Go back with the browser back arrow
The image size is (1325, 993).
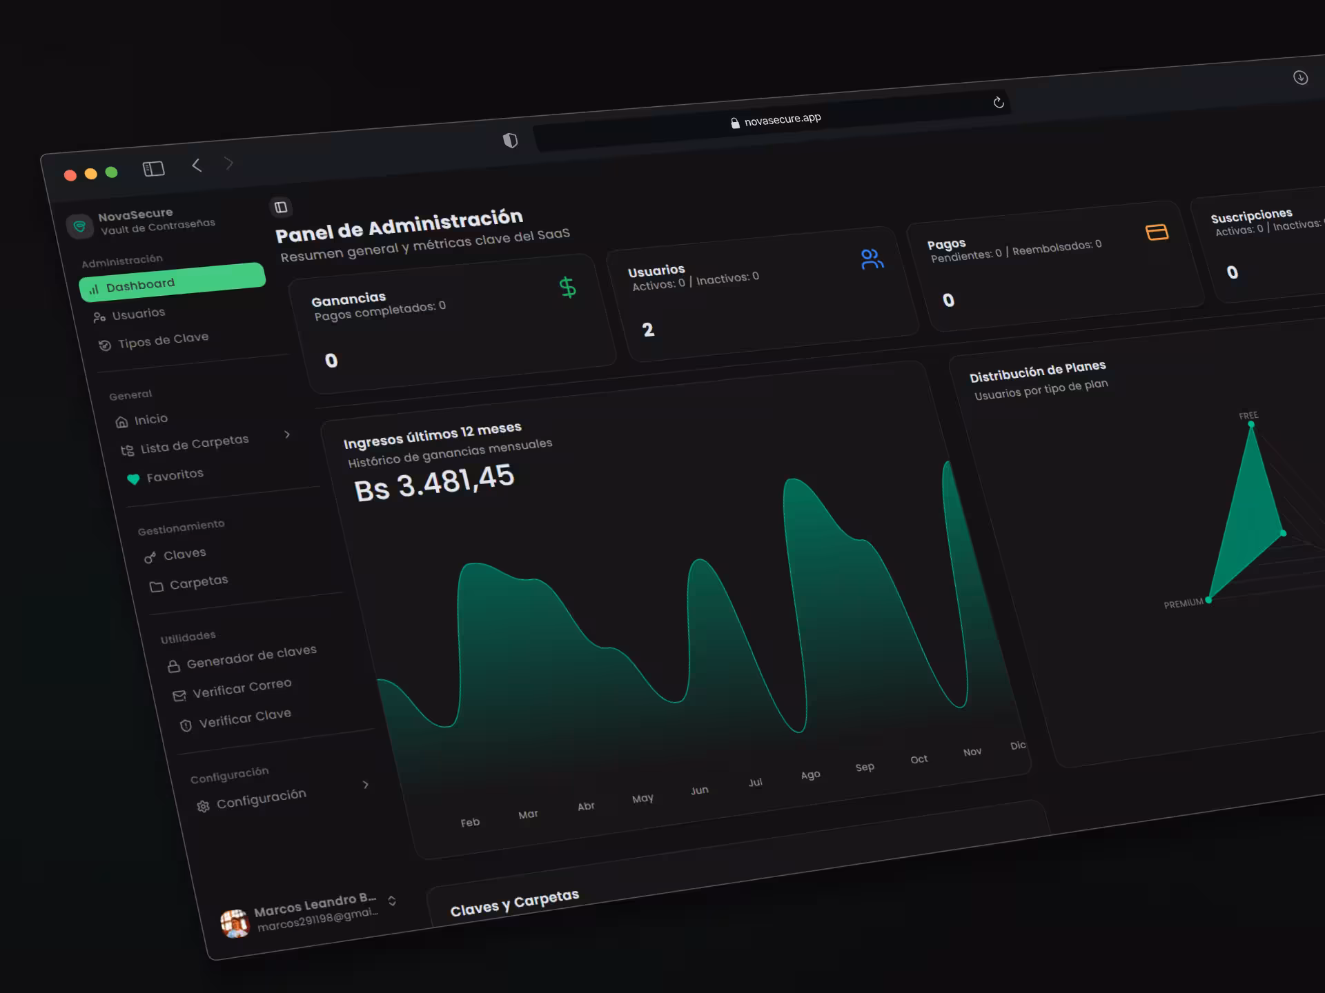coord(197,165)
